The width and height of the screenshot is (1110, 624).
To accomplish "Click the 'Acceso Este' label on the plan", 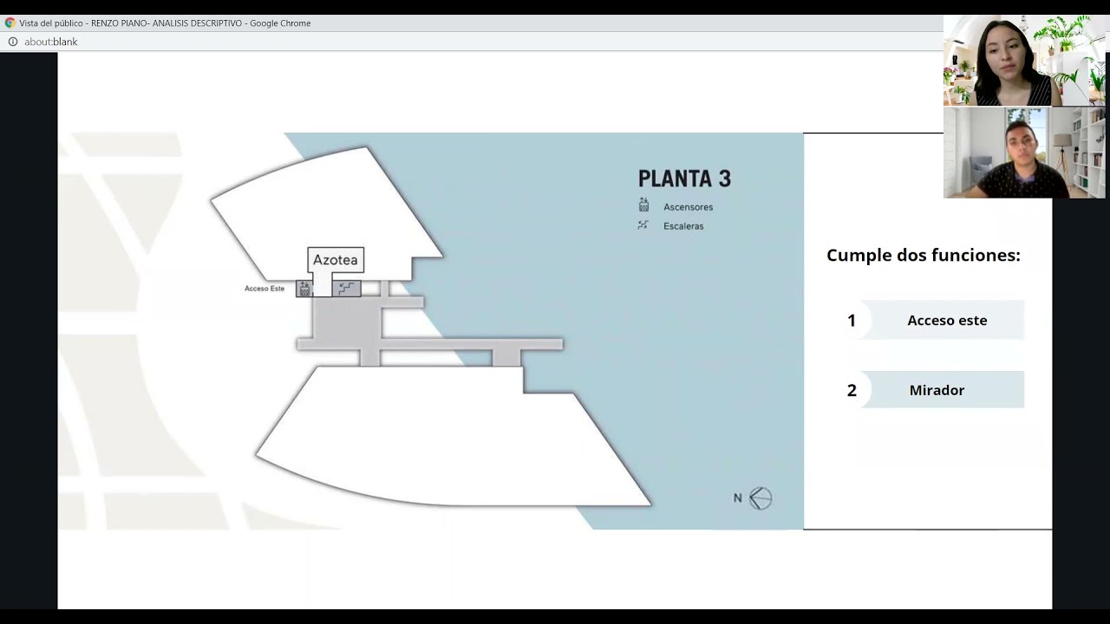I will [264, 289].
